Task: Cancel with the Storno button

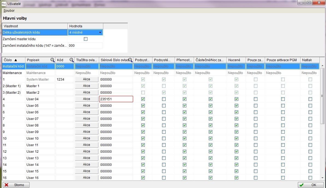Action: (16, 185)
